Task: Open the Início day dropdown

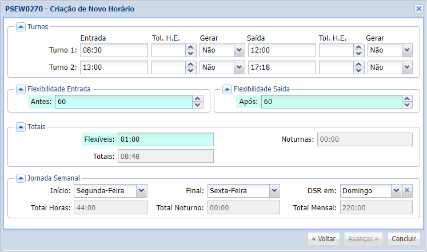Action: point(142,190)
